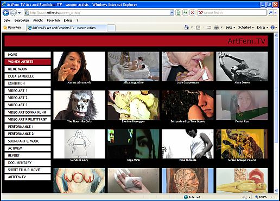
Task: Open the Seite dropdown menu
Action: tap(230, 28)
